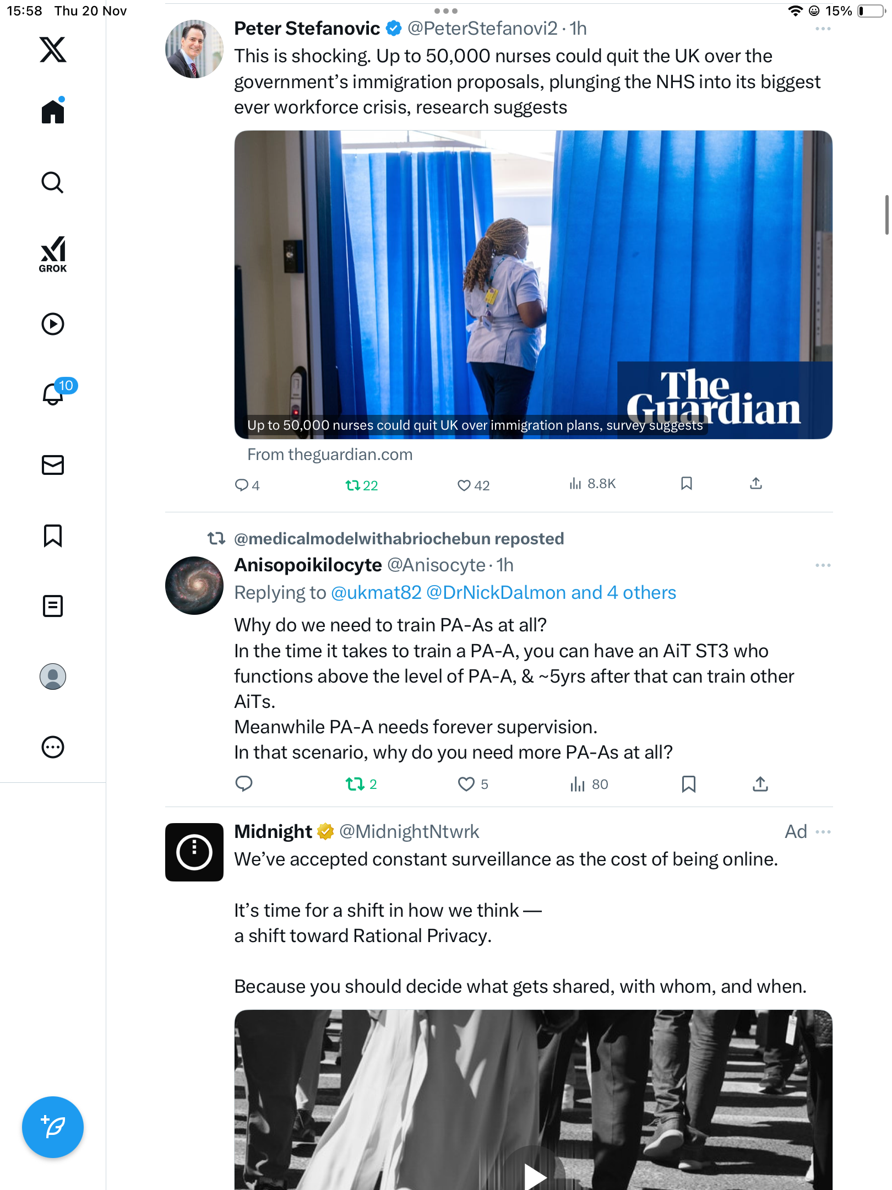Play the Midnight ad video
Viewport: 892px width, 1190px height.
tap(533, 1173)
